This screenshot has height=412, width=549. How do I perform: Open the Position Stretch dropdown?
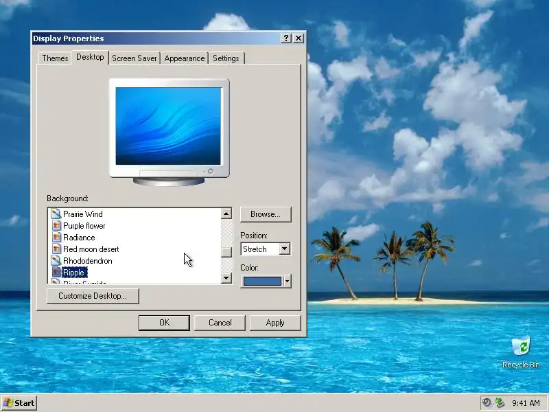[x=285, y=249]
